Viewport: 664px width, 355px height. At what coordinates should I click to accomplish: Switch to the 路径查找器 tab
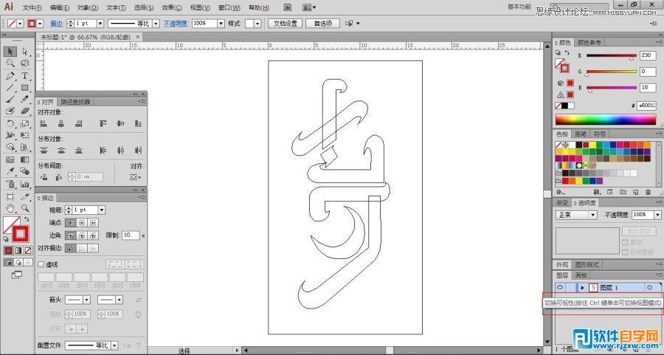(75, 102)
